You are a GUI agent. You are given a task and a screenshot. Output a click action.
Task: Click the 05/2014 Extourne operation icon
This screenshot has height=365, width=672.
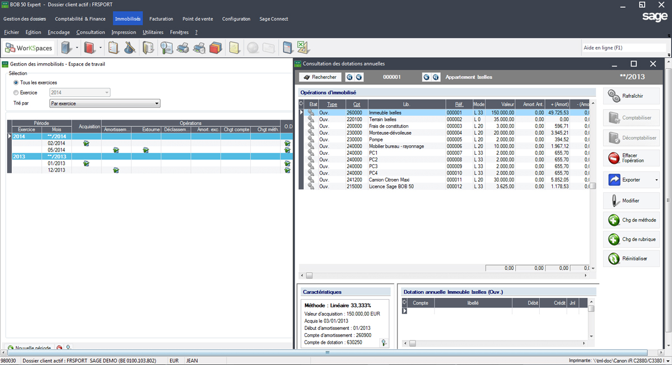(146, 150)
